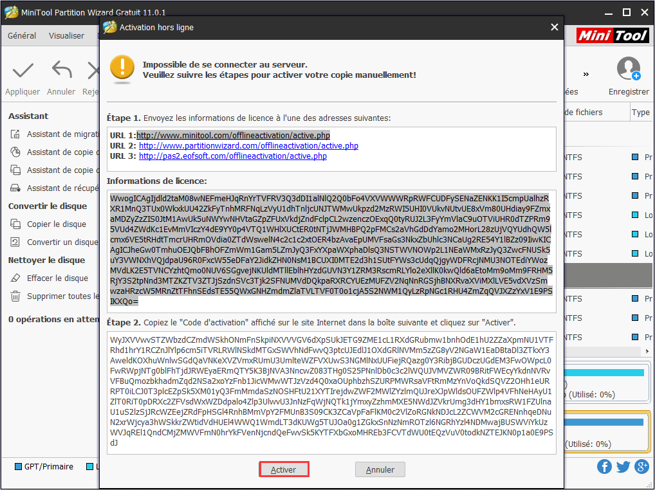
Task: Click the right scroll arrow above the disk map
Action: coord(647,350)
